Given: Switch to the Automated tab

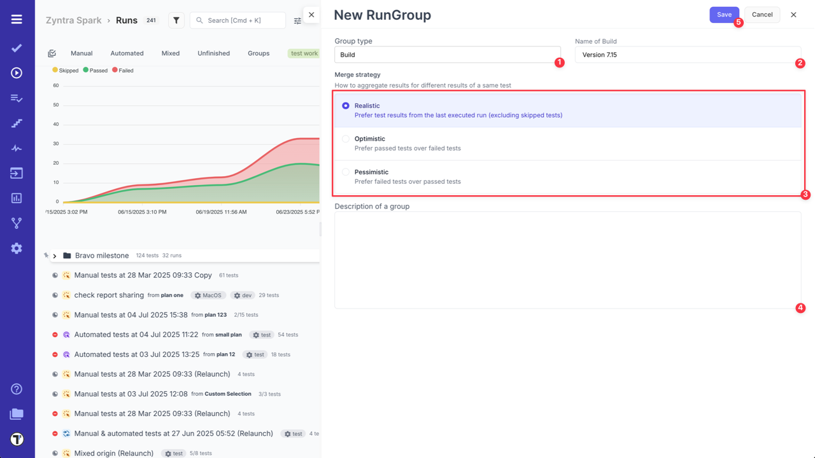Looking at the screenshot, I should 127,53.
